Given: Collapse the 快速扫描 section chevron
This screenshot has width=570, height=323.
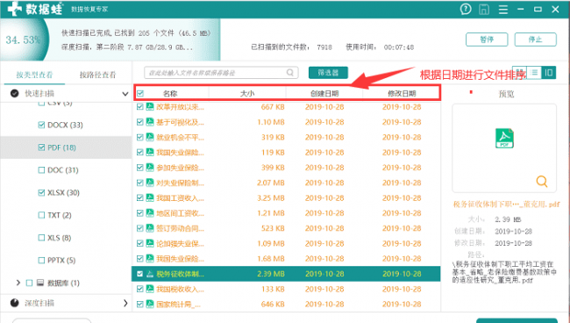Looking at the screenshot, I should click(x=125, y=94).
